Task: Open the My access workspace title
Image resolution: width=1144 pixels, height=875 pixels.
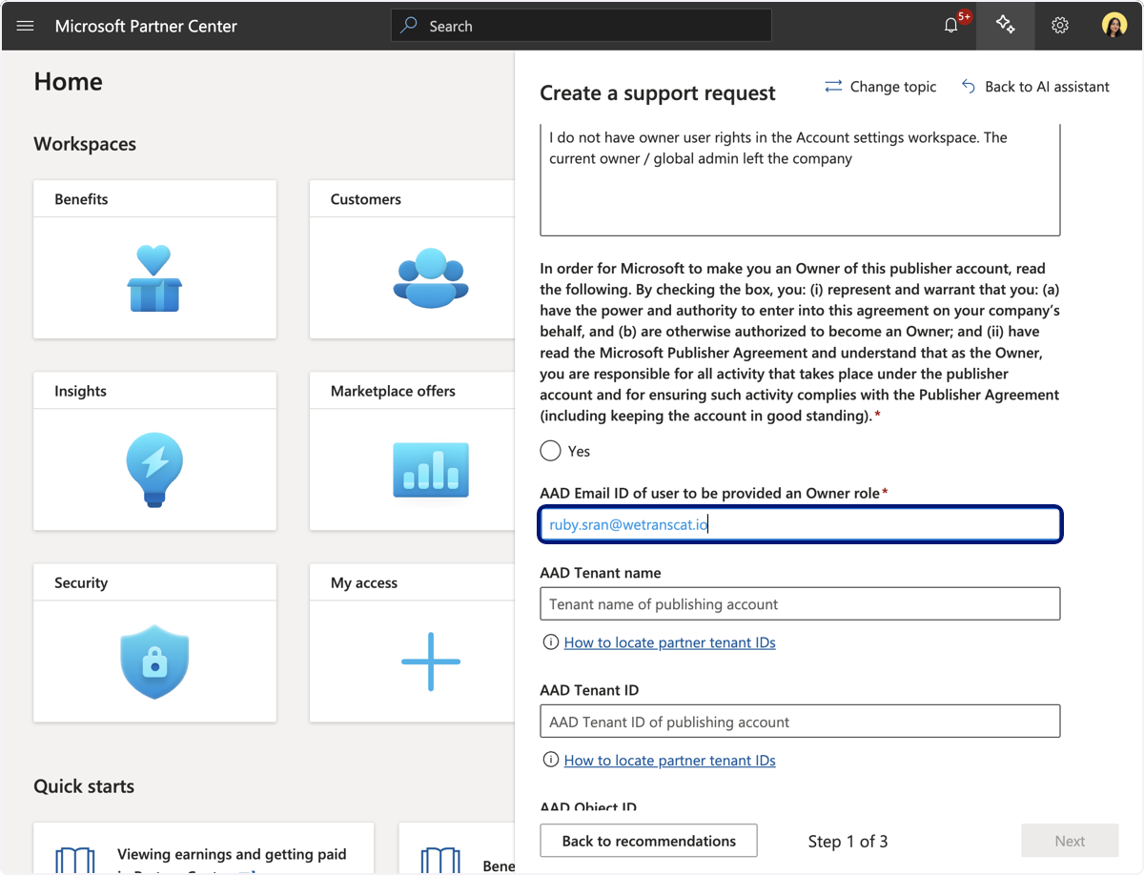Action: (x=364, y=582)
